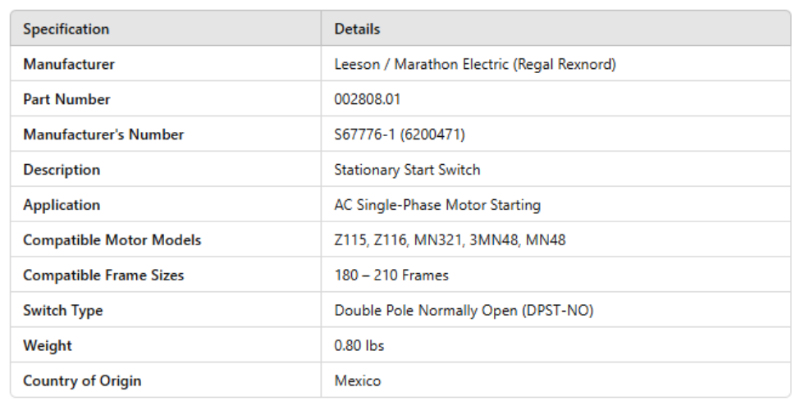
Task: Click the Stationary Start Switch text
Action: (407, 170)
